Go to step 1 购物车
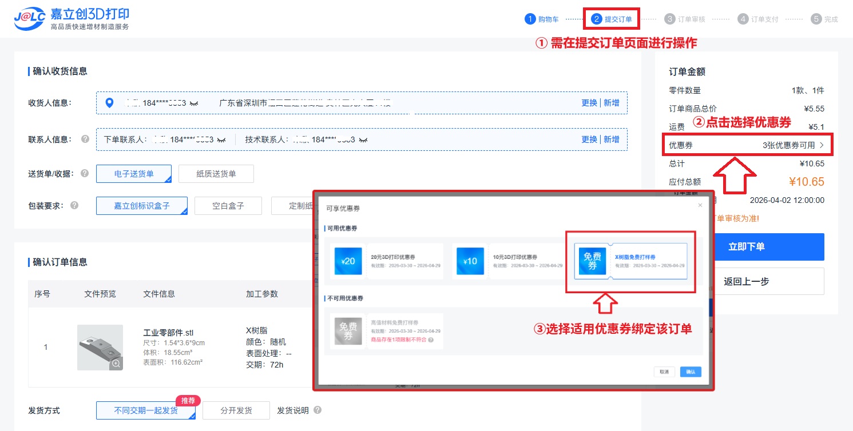 (542, 19)
